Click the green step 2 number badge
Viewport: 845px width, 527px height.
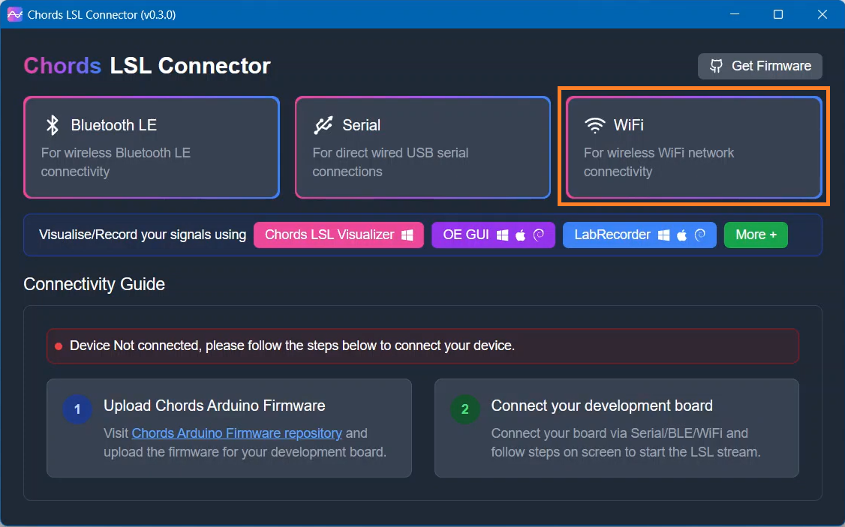pos(465,409)
